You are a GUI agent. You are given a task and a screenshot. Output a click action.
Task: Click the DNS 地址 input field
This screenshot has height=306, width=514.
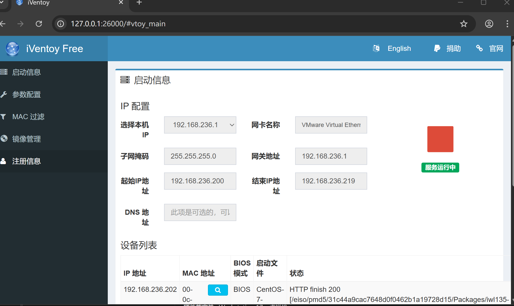point(200,212)
